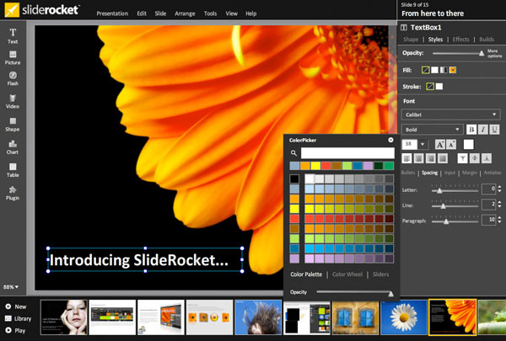Screen dimensions: 506x341
Task: Increase the Letter spacing stepper
Action: (500, 187)
